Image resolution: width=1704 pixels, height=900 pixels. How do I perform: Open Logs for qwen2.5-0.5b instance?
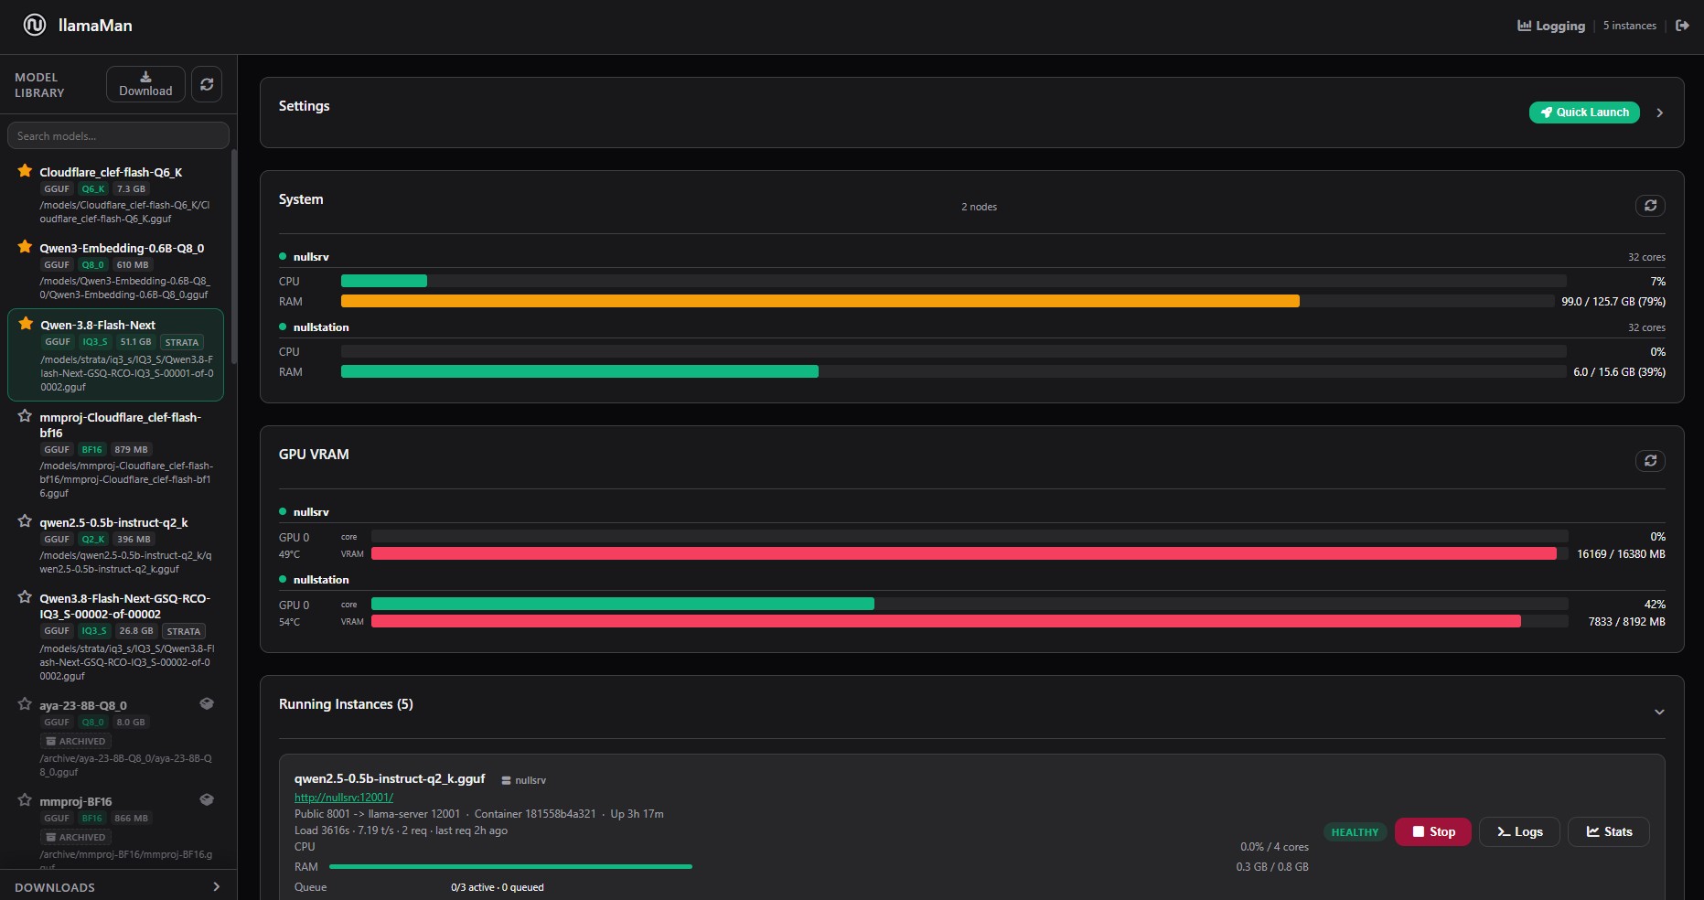pyautogui.click(x=1519, y=831)
